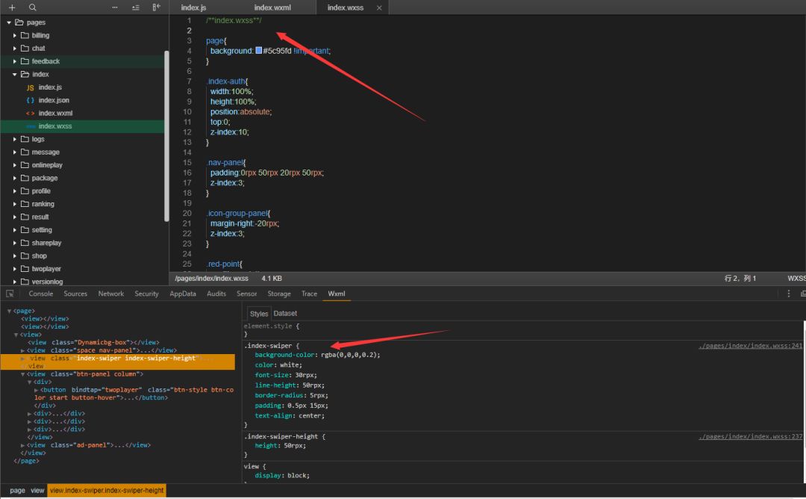This screenshot has height=499, width=806.
Task: Collapse the index folder
Action: [14, 74]
